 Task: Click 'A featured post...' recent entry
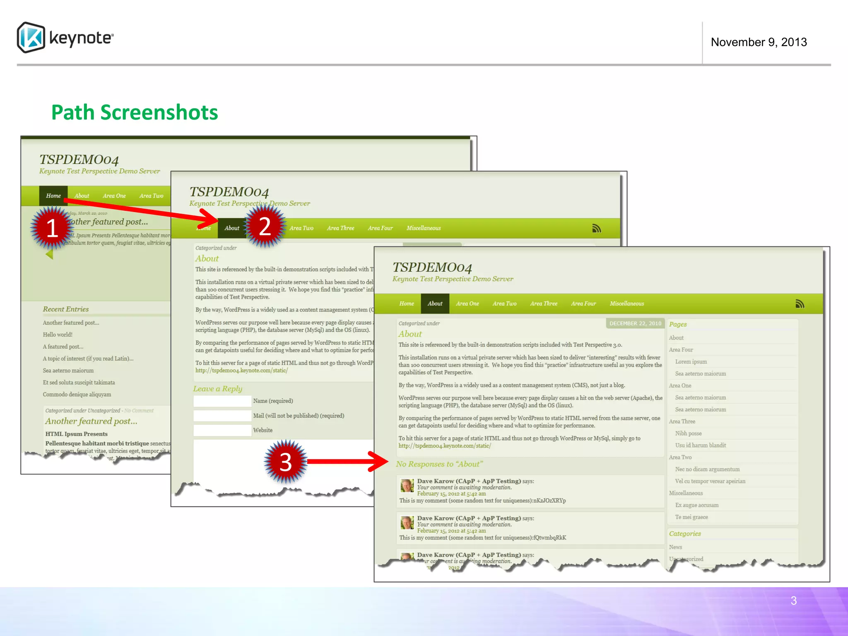pos(63,347)
